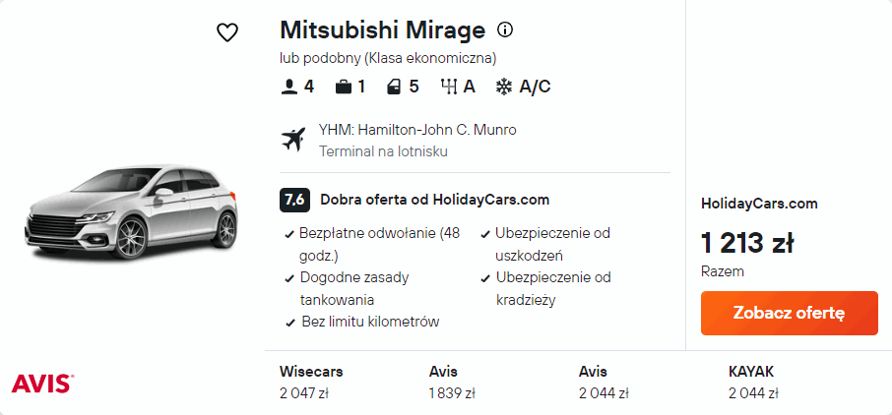Click Dobra oferta od HolidayCars.com heading
The height and width of the screenshot is (415, 892).
[x=434, y=200]
